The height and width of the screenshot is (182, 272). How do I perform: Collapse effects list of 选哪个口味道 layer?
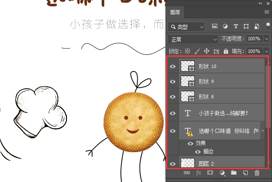[262, 131]
